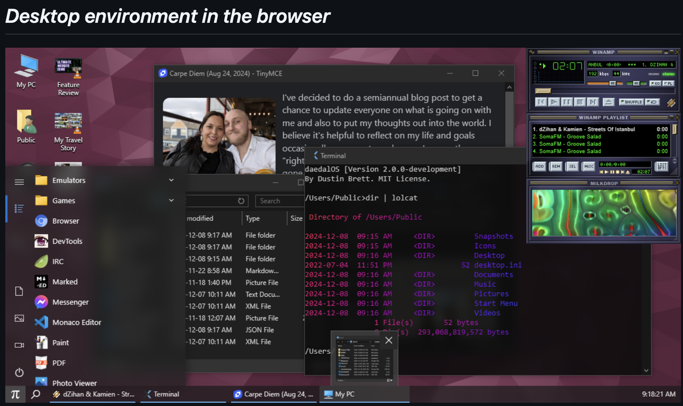Open the MiSC options in the Winamp playlist
Image resolution: width=683 pixels, height=406 pixels.
[x=589, y=166]
